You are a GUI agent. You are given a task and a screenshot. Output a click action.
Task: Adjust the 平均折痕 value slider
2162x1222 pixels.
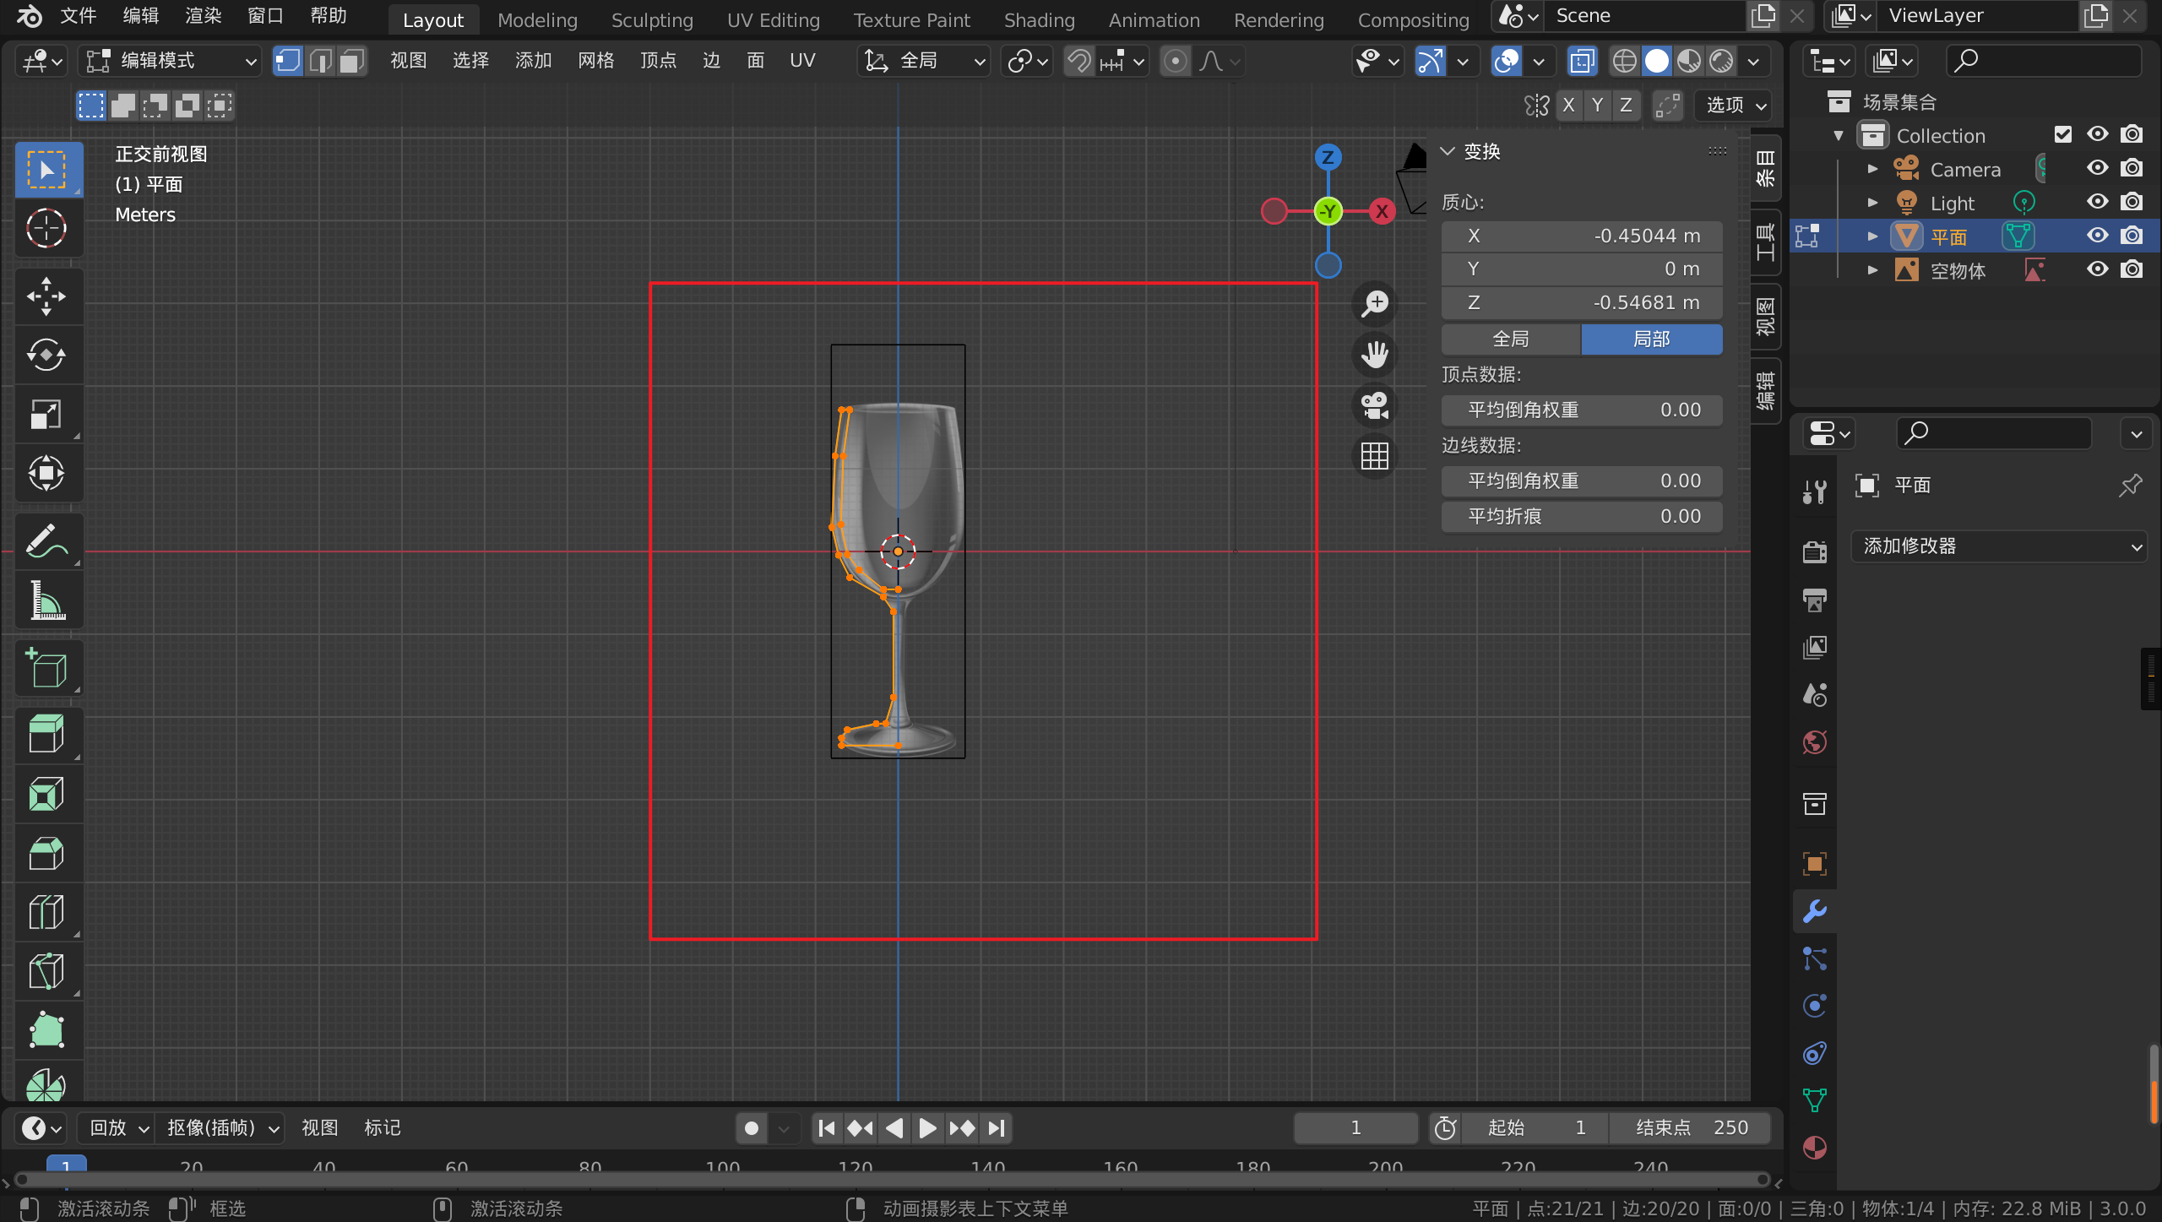pyautogui.click(x=1582, y=517)
